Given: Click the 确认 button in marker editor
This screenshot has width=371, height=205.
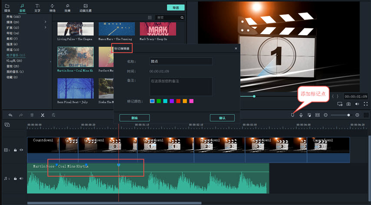Looking at the screenshot, I should point(222,118).
